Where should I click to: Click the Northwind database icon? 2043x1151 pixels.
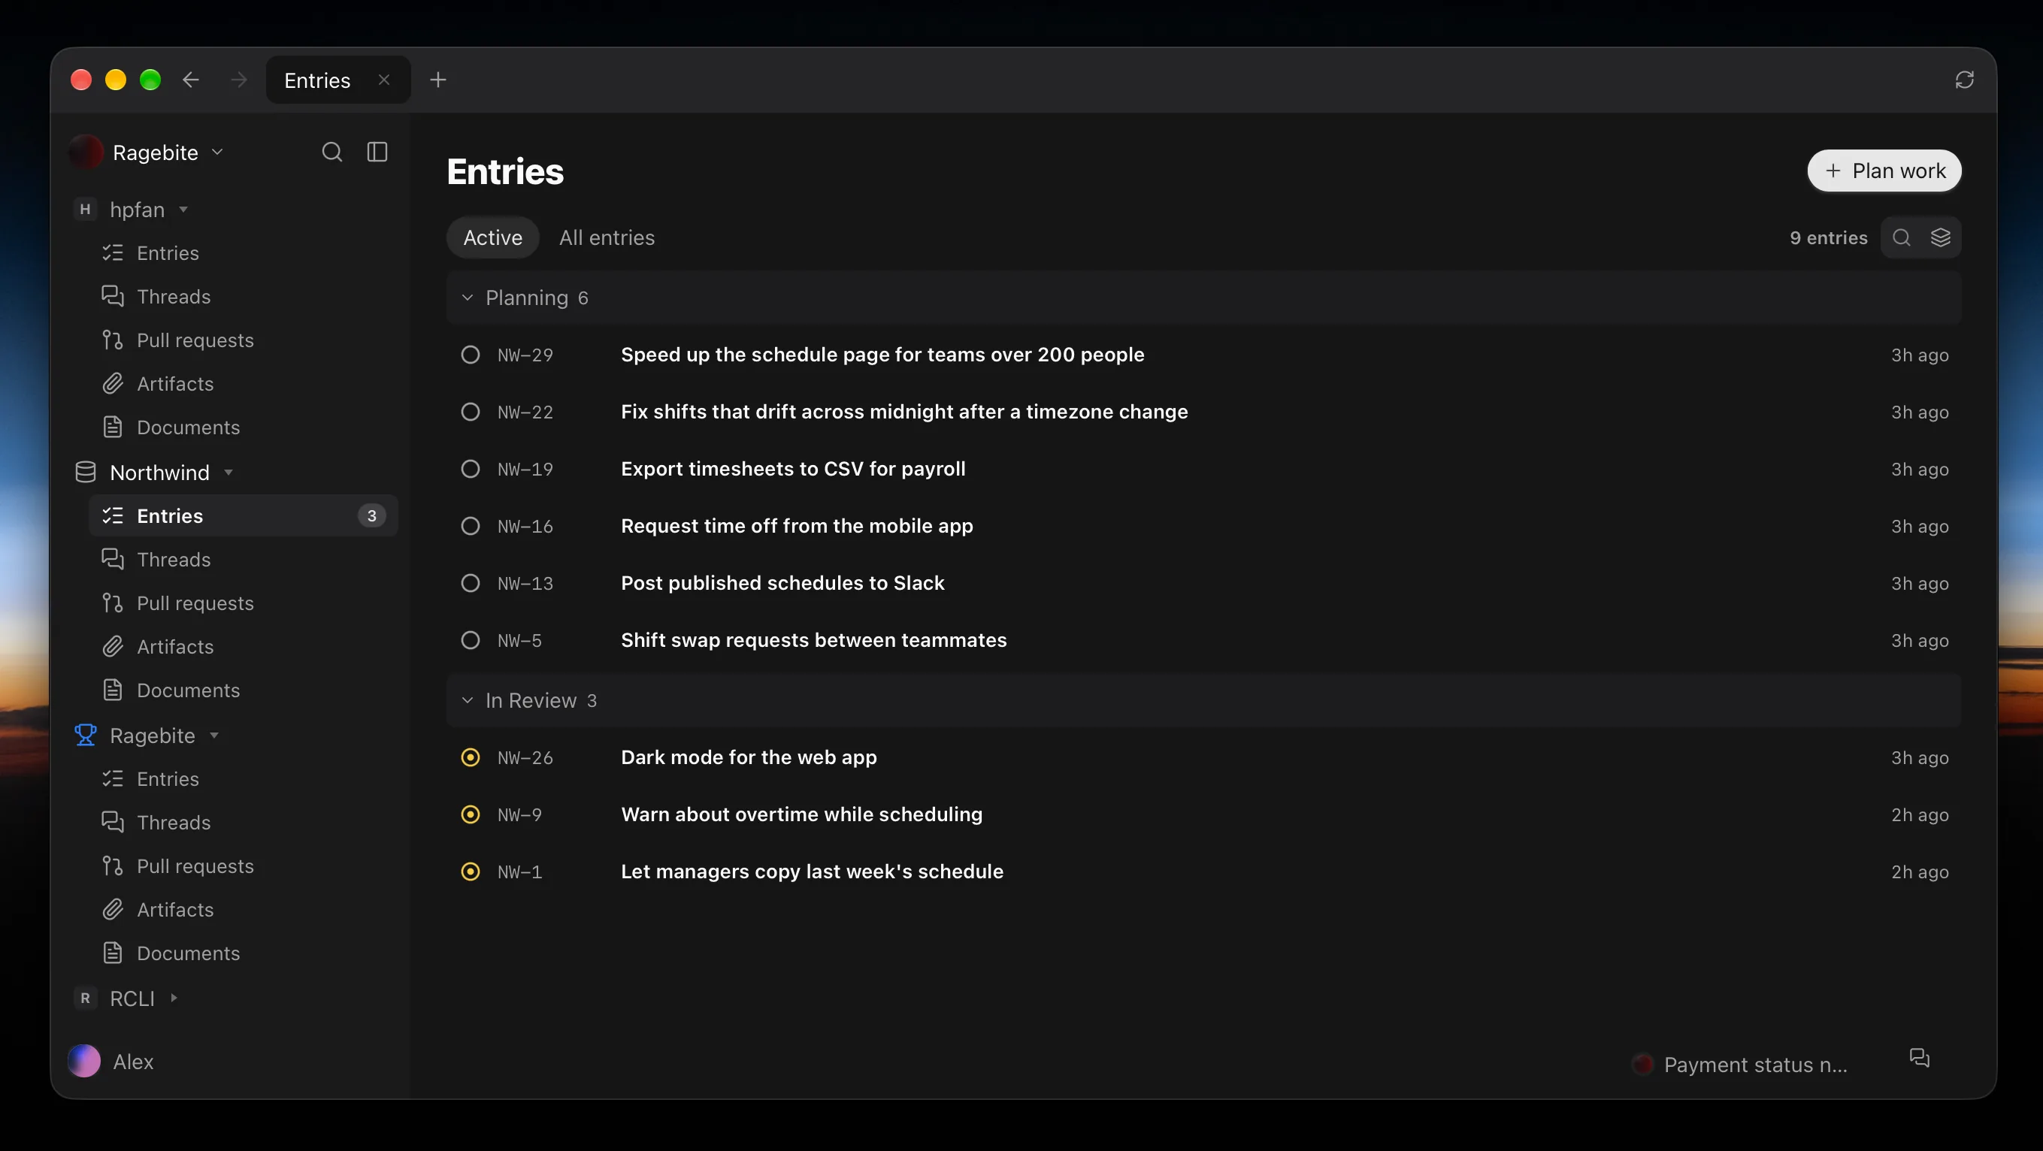[x=85, y=473]
